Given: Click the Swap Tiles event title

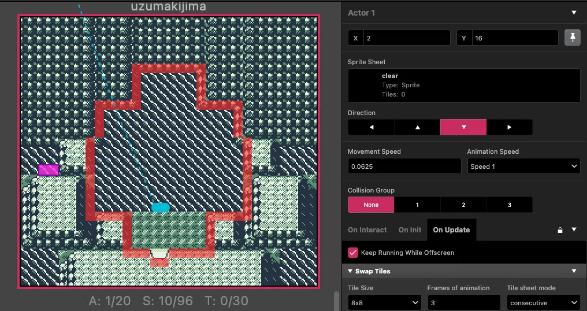Looking at the screenshot, I should pyautogui.click(x=373, y=271).
